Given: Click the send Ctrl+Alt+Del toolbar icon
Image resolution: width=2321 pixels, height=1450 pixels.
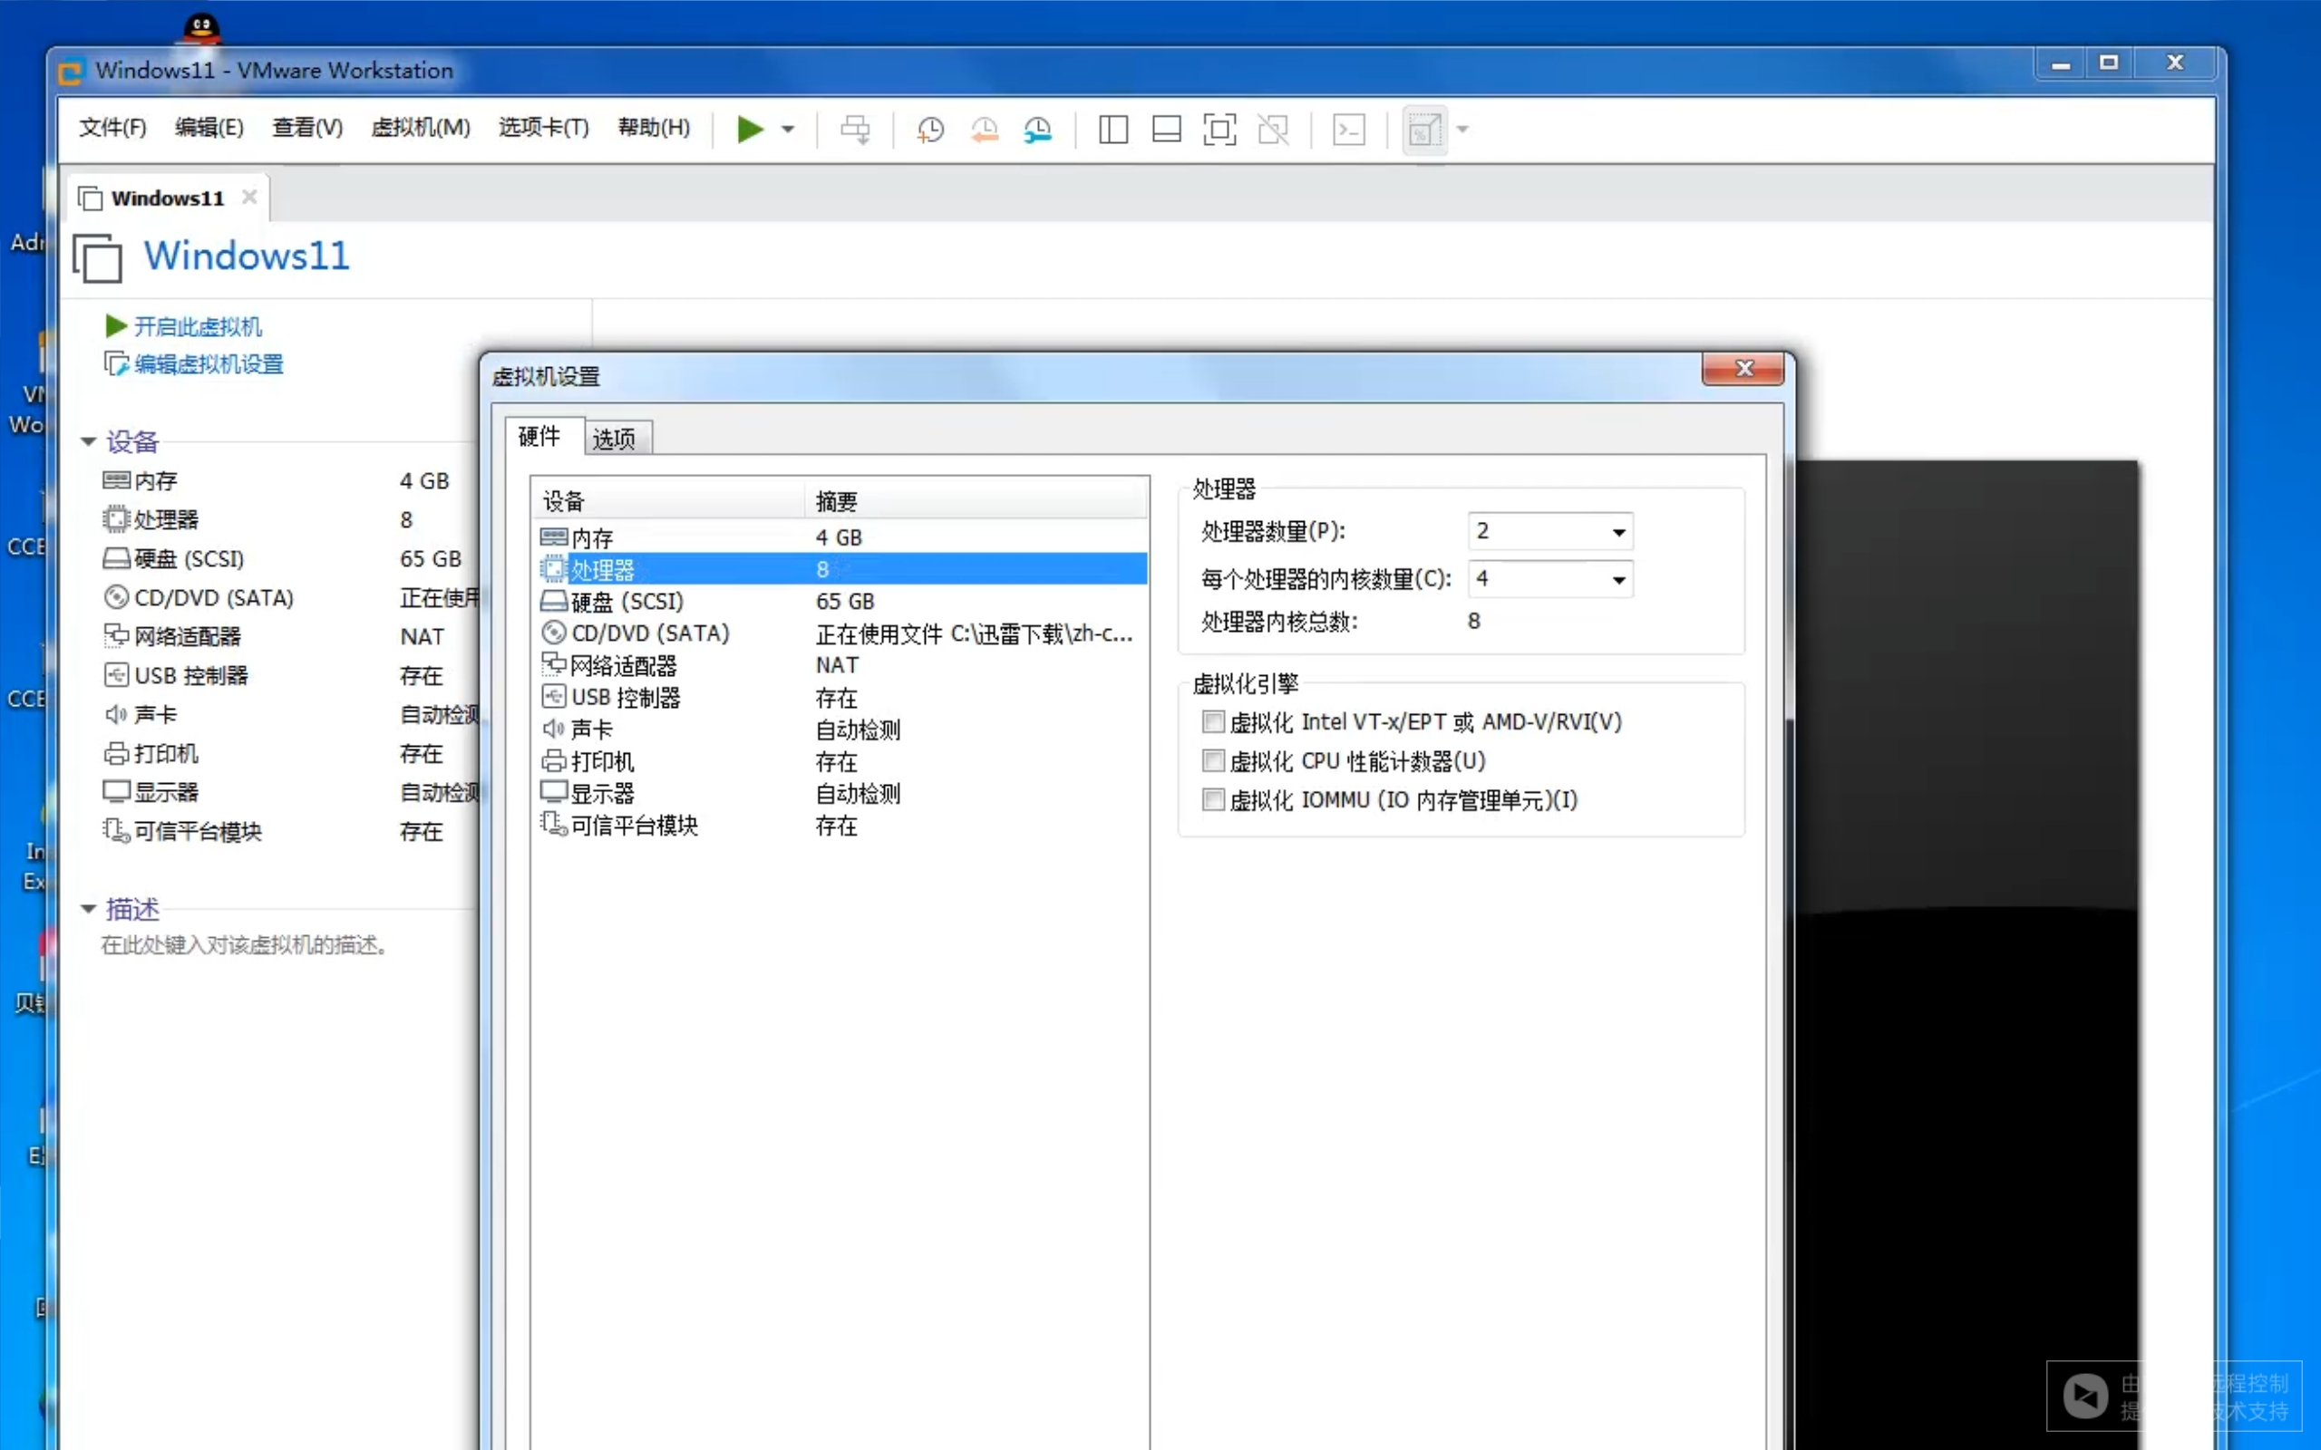Looking at the screenshot, I should (855, 129).
